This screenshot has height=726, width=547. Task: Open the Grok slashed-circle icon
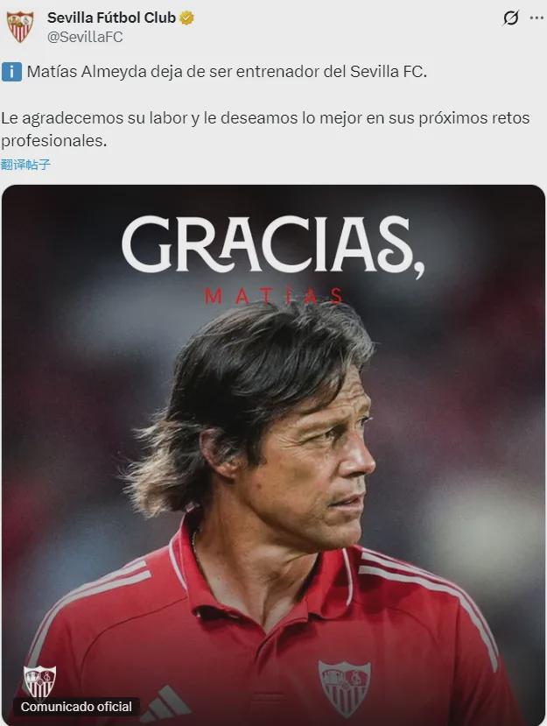511,18
